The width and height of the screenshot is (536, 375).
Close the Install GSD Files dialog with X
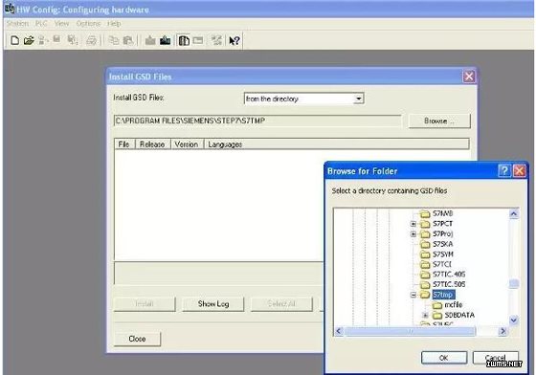[469, 77]
